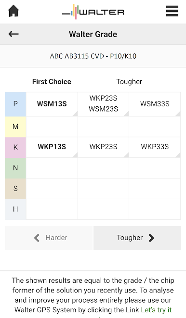Select the P material group swatch
The width and height of the screenshot is (186, 318).
[15, 104]
